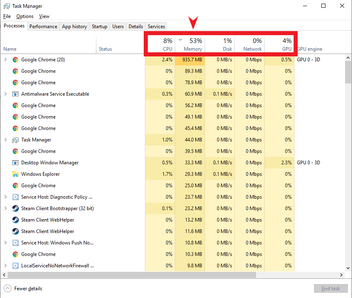Switch to the Startup tab
The image size is (352, 298).
pyautogui.click(x=100, y=27)
